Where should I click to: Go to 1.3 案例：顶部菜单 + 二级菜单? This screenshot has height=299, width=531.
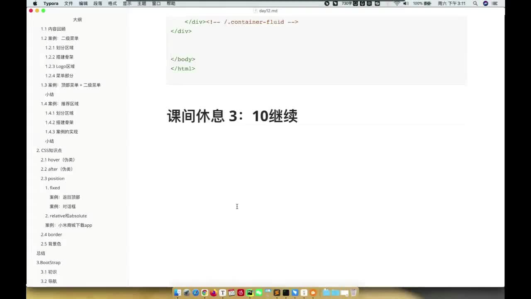[x=71, y=85]
